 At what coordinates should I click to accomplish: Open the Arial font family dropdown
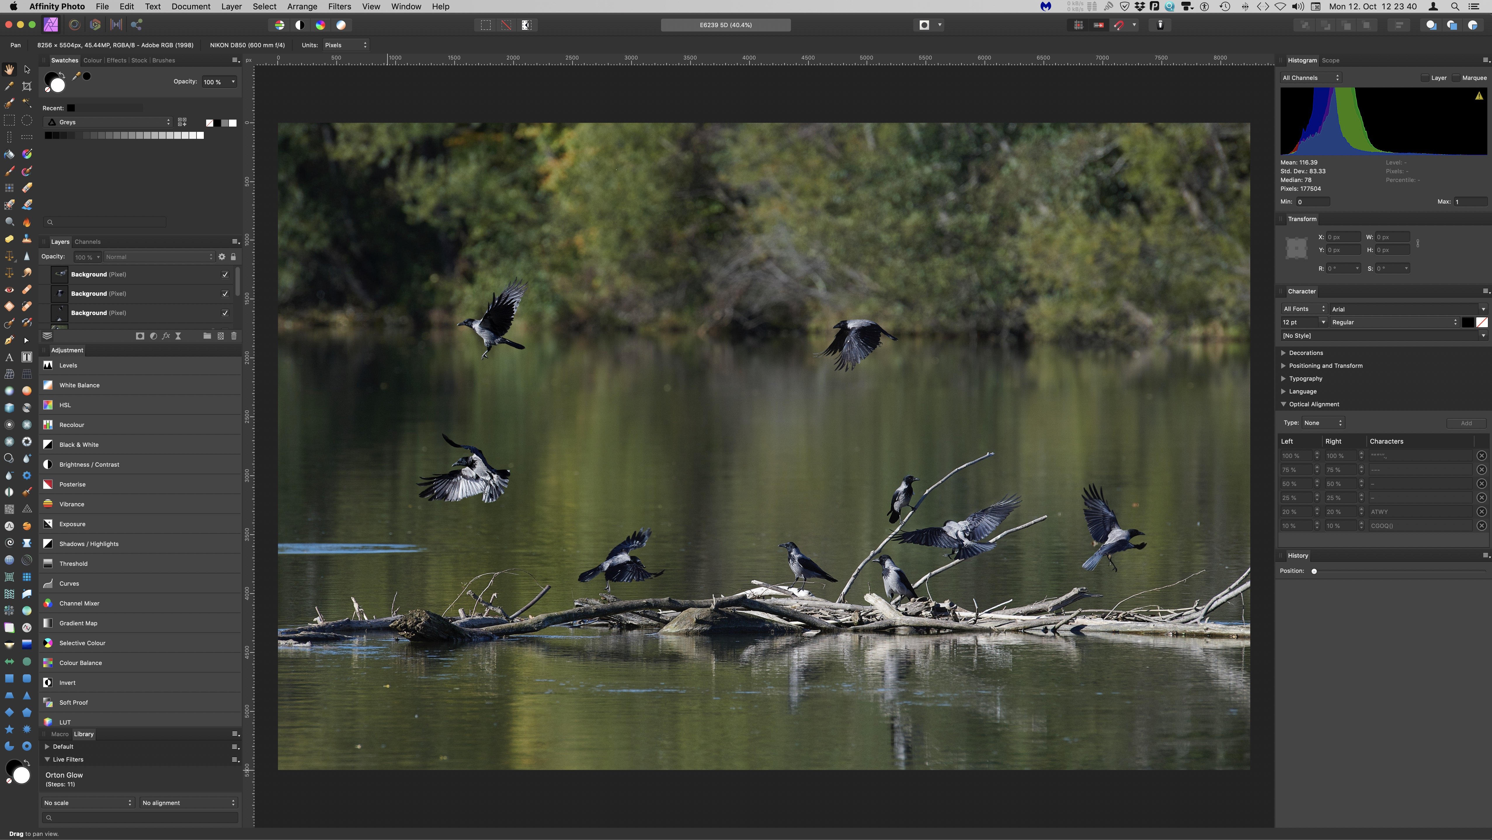point(1408,309)
